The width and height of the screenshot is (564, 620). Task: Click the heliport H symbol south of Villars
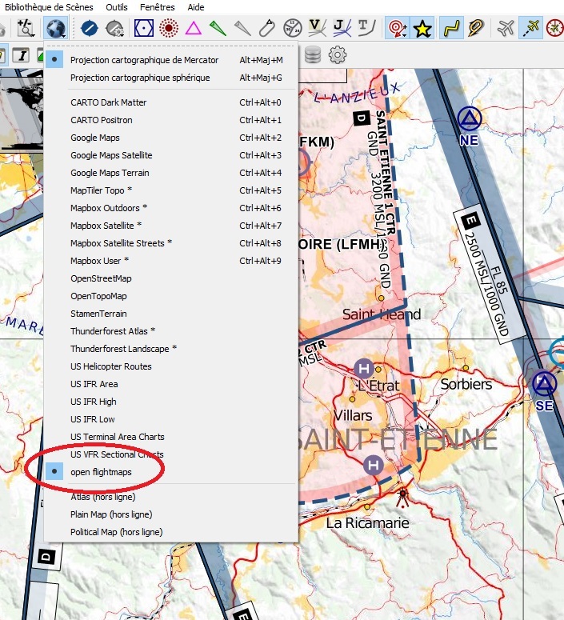[x=374, y=465]
